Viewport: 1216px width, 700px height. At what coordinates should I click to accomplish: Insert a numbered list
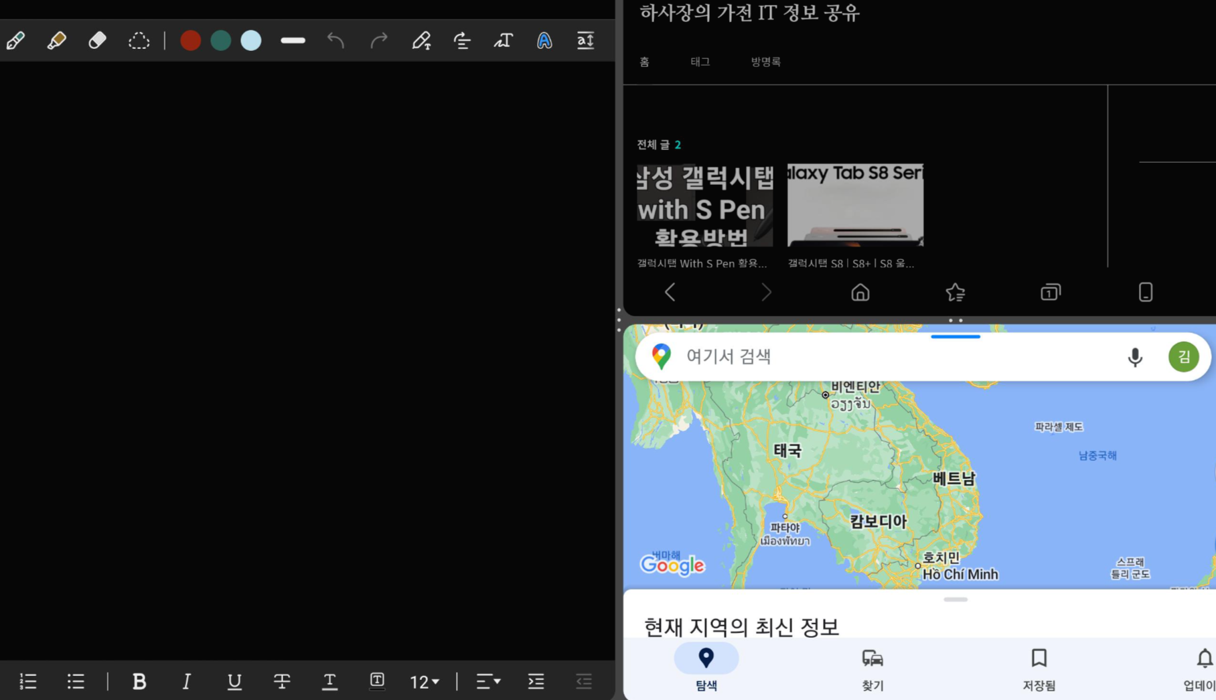[28, 681]
